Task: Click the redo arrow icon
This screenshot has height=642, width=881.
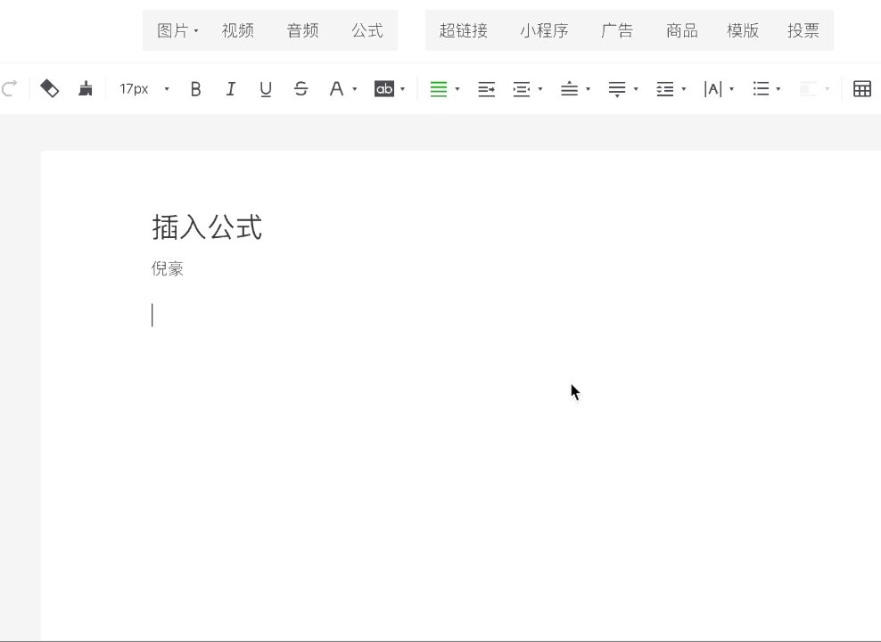Action: tap(9, 88)
